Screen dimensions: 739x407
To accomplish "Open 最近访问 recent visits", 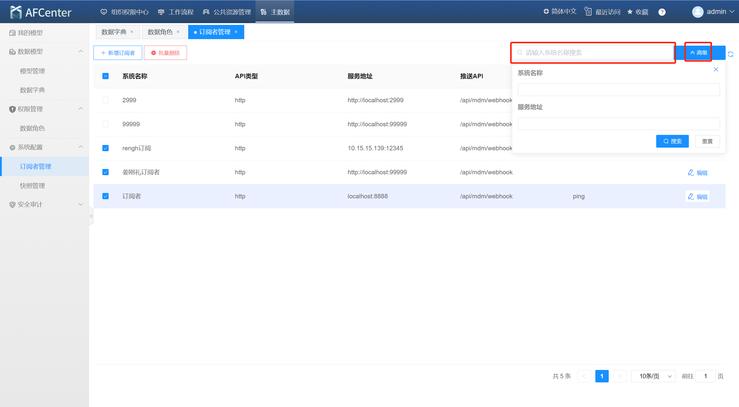I will (x=602, y=12).
